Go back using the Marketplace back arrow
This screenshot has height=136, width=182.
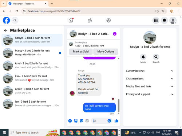[x=5, y=30]
